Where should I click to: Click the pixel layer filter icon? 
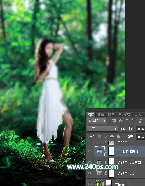point(114,121)
